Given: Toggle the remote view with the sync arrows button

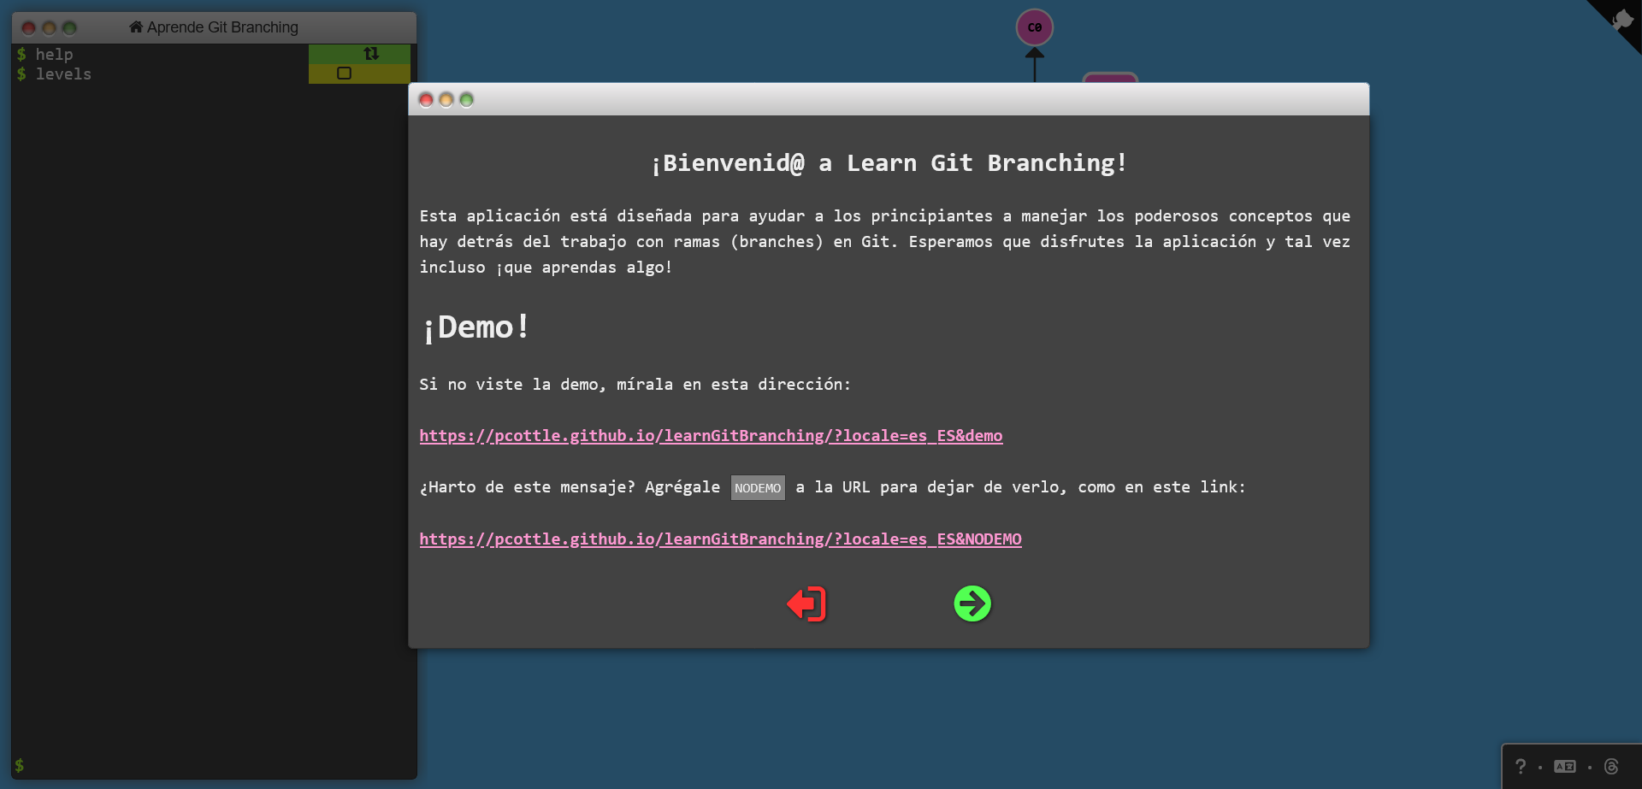Looking at the screenshot, I should click(x=371, y=53).
